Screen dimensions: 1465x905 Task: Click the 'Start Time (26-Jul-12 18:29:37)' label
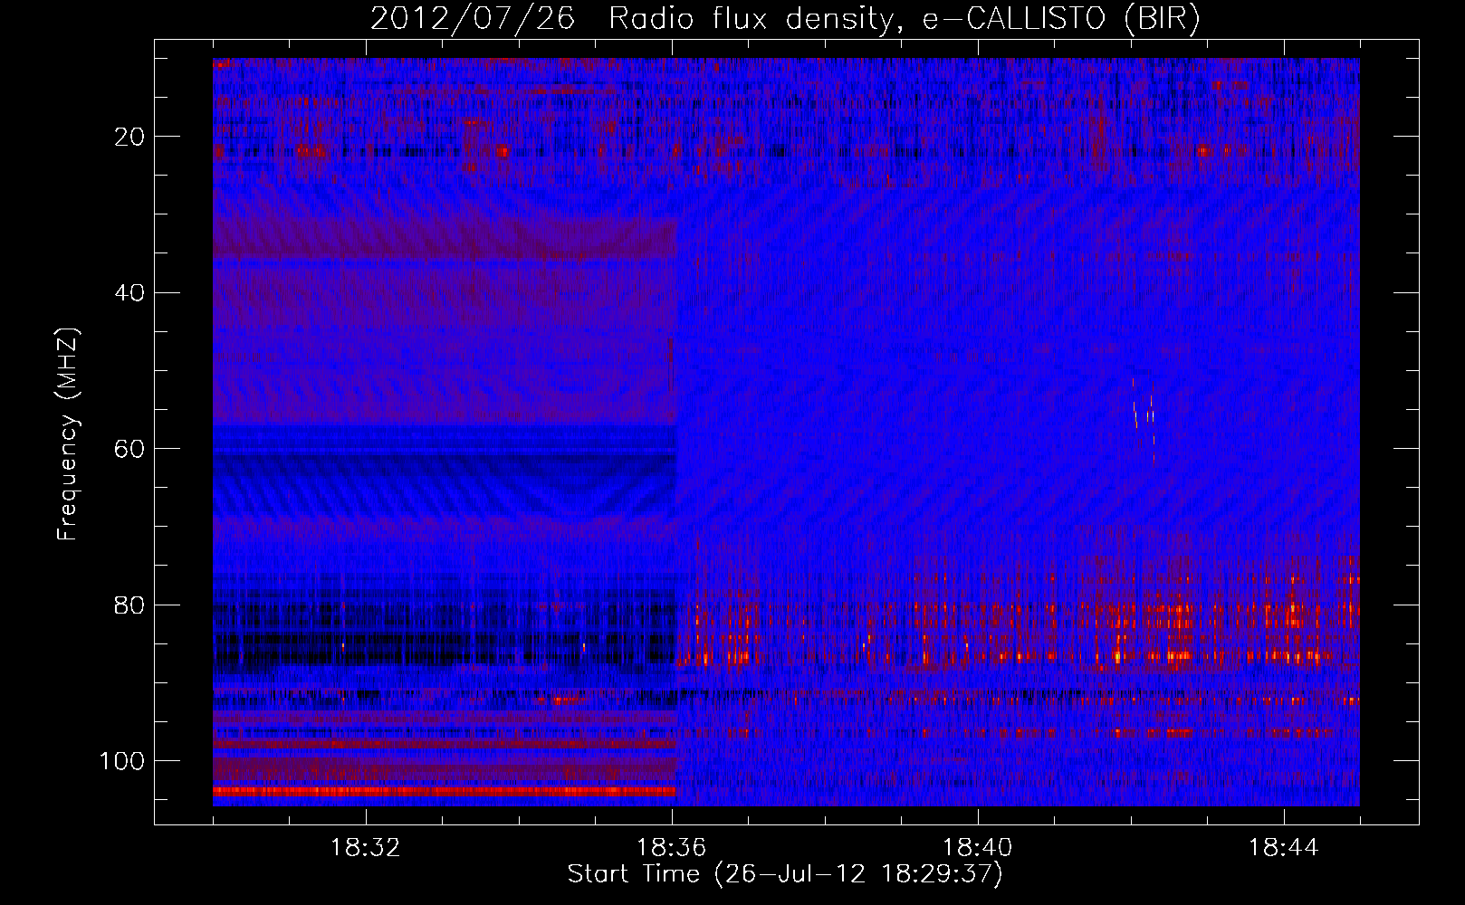[x=785, y=874]
